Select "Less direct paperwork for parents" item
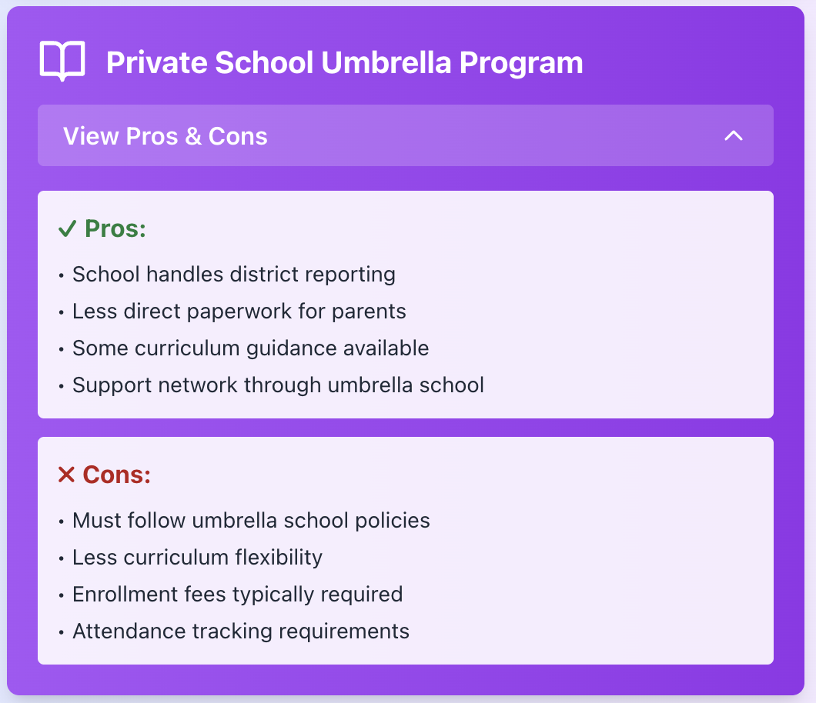Image resolution: width=816 pixels, height=703 pixels. 239,312
